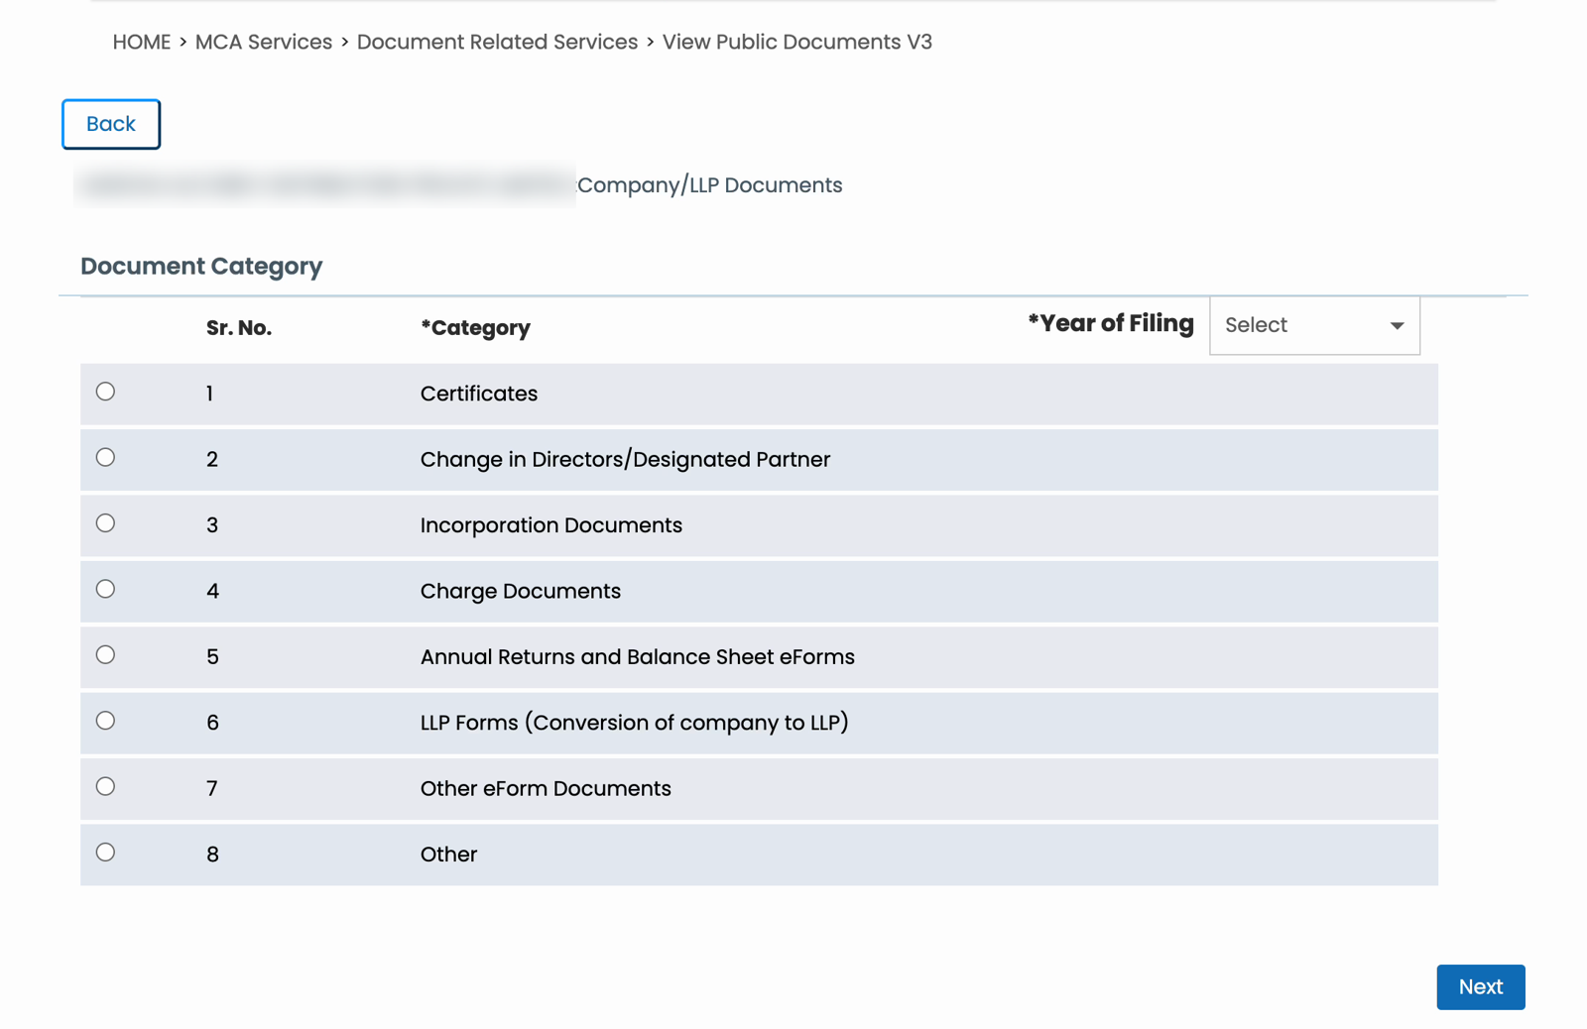
Task: Click serial number 3 in the table
Action: (212, 525)
